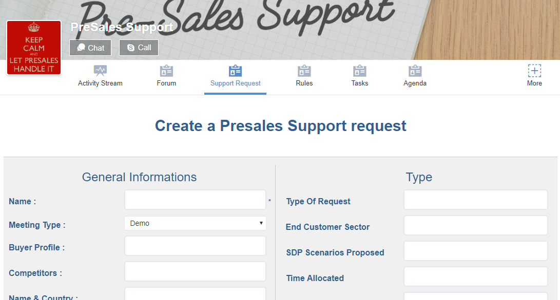Focus the Name input field

click(x=196, y=200)
